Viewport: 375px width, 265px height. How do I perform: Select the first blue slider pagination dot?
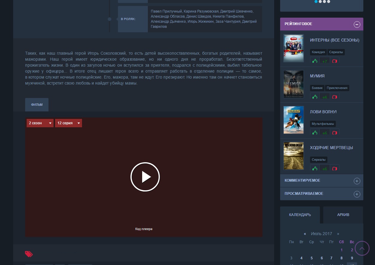(316, 1)
